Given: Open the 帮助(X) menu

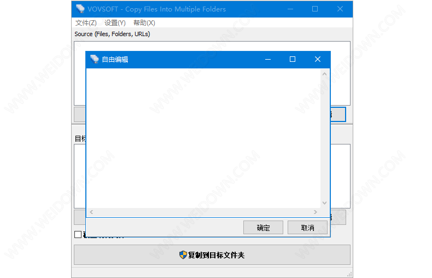Looking at the screenshot, I should pos(144,23).
